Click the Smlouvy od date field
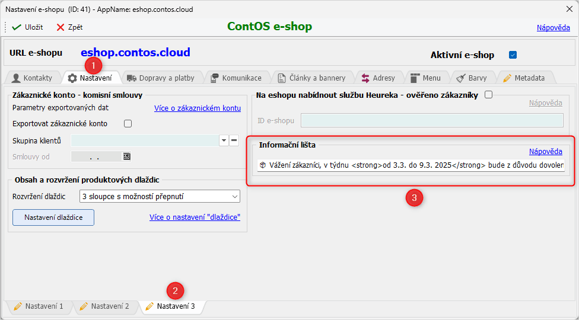This screenshot has height=320, width=579. click(x=96, y=156)
